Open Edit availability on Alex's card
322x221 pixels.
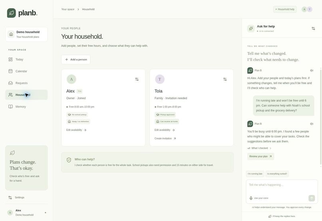76,130
